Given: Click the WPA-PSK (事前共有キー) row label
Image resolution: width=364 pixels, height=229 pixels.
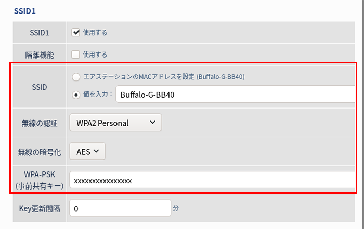Looking at the screenshot, I should [x=40, y=180].
